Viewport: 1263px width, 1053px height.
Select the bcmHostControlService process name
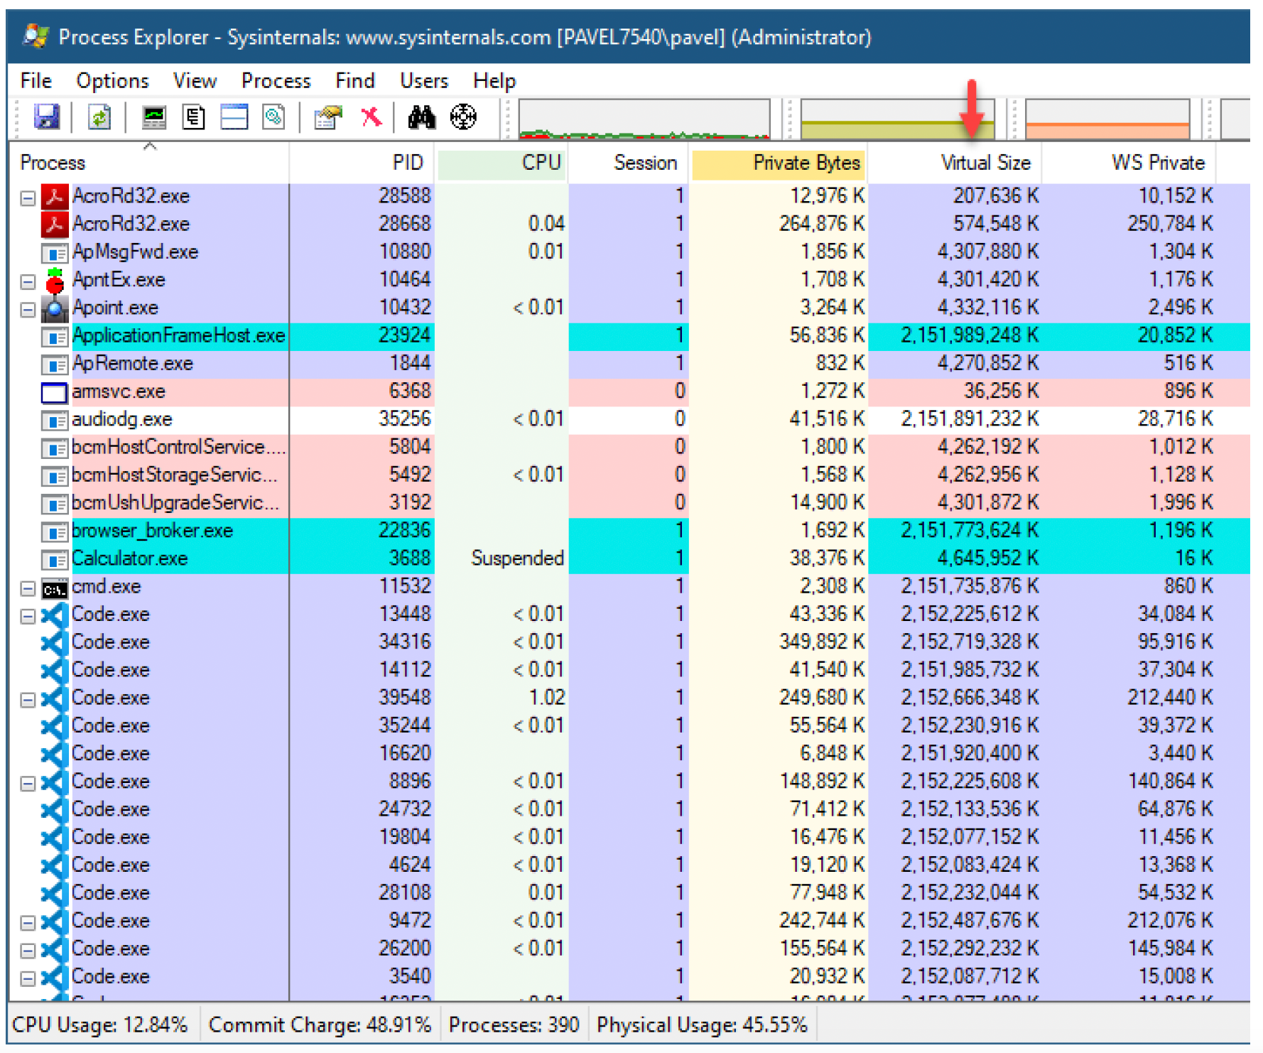(x=179, y=447)
